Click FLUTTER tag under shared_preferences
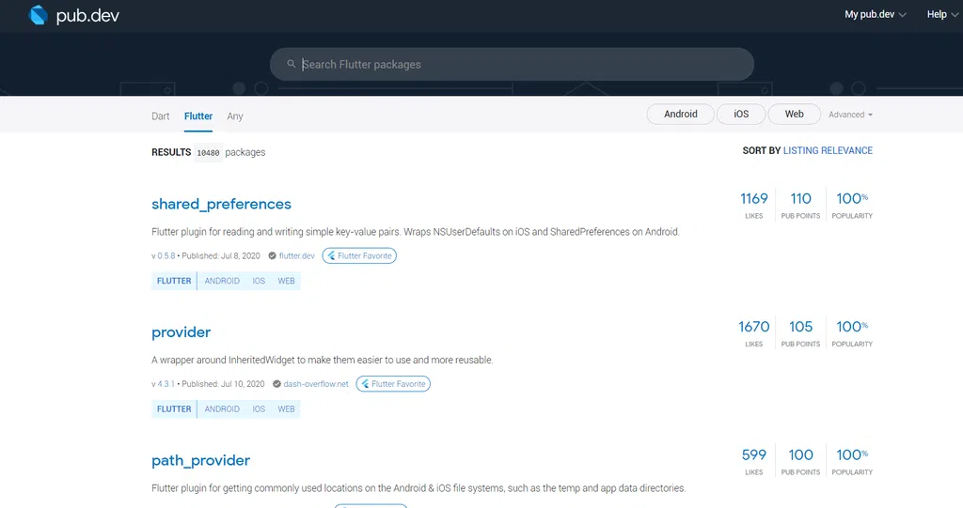The width and height of the screenshot is (963, 508). coord(174,281)
